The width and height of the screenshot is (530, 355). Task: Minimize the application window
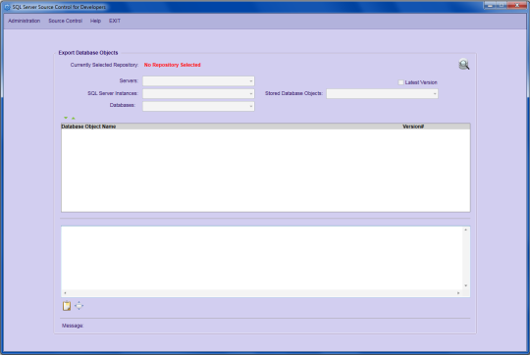[490, 5]
